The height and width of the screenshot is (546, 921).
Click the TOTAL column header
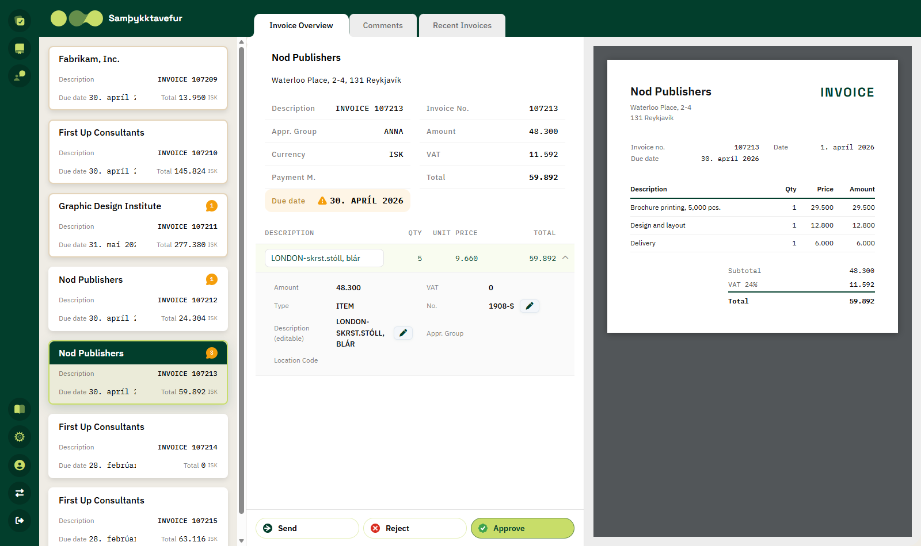[545, 233]
